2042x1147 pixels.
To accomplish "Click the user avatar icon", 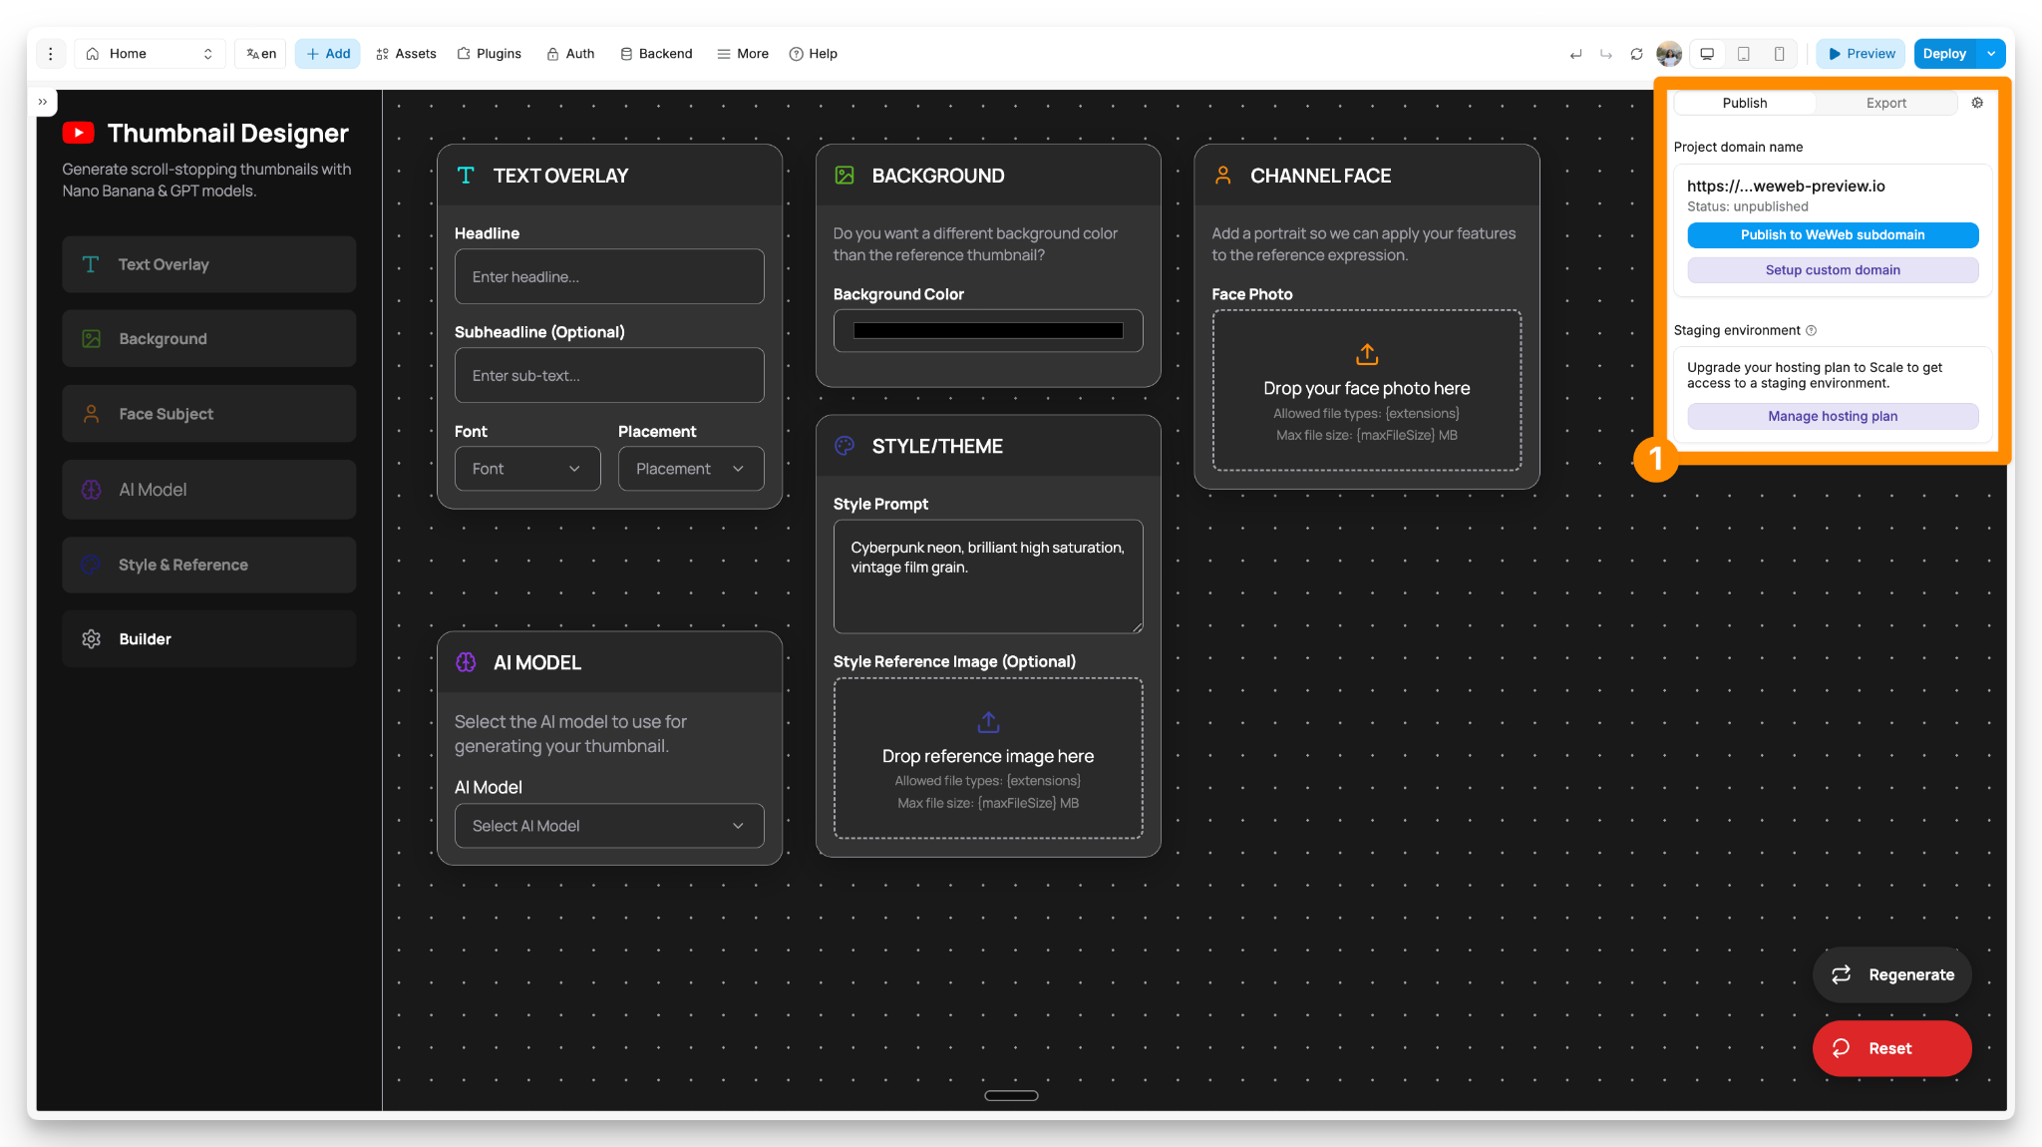I will pyautogui.click(x=1668, y=54).
